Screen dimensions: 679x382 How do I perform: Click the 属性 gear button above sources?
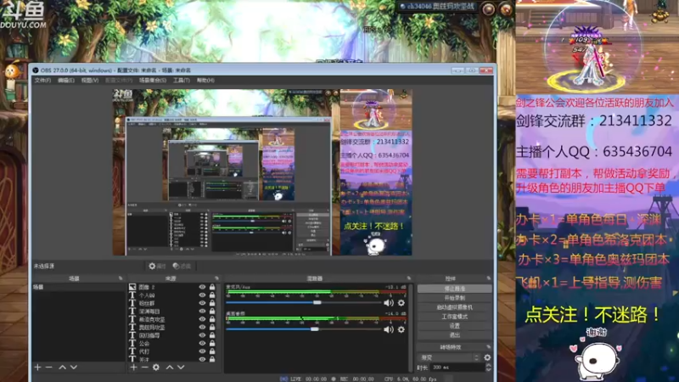[x=157, y=266]
